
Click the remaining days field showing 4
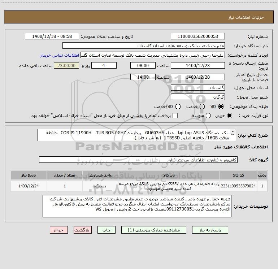(104, 65)
